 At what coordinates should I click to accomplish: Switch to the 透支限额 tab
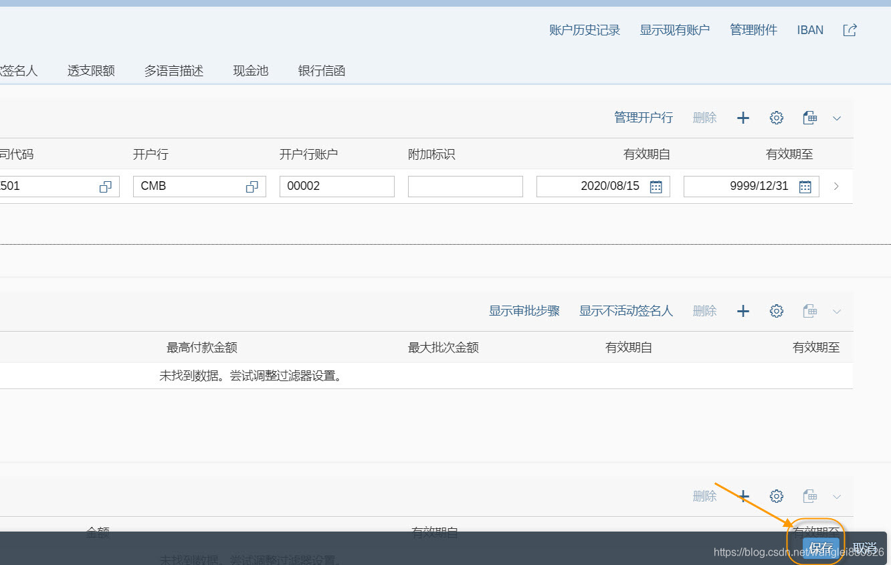pyautogui.click(x=91, y=71)
